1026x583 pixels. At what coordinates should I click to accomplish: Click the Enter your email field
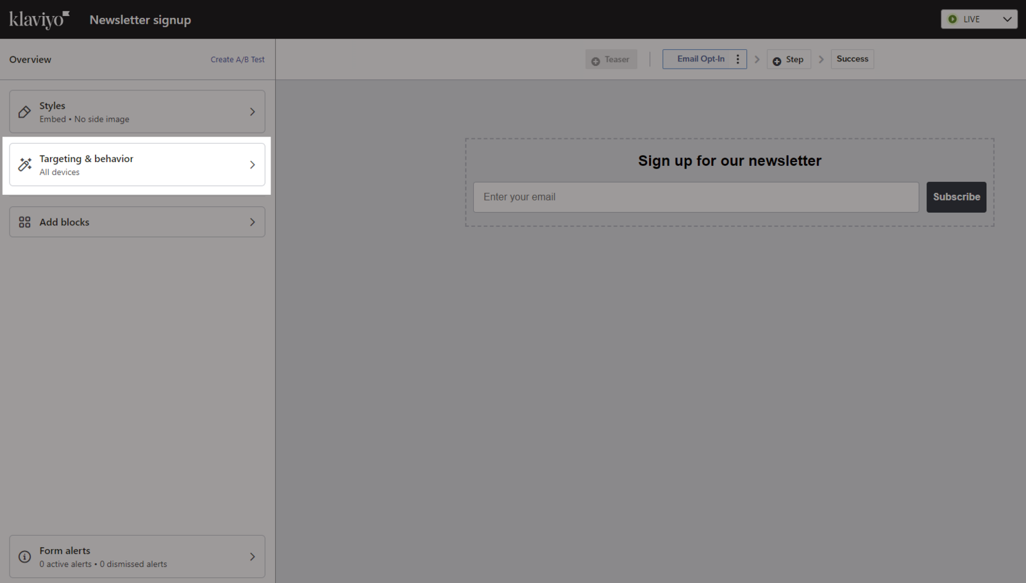[x=696, y=197]
